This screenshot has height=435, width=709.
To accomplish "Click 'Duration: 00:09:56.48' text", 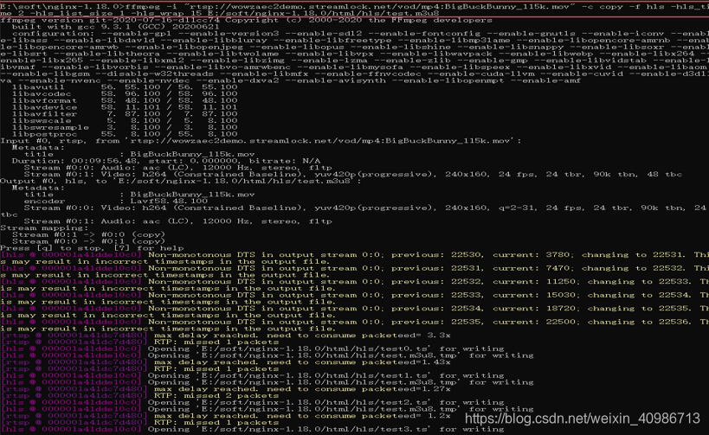I will click(75, 161).
